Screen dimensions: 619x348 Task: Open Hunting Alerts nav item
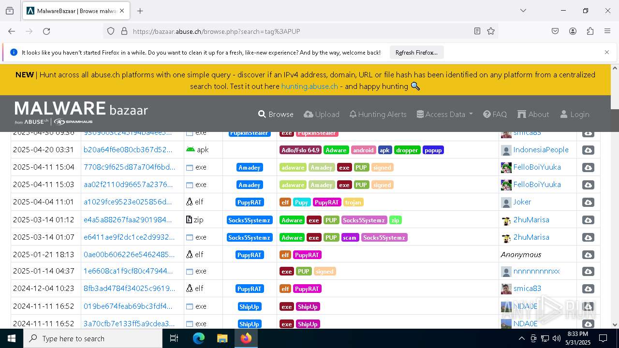click(378, 114)
